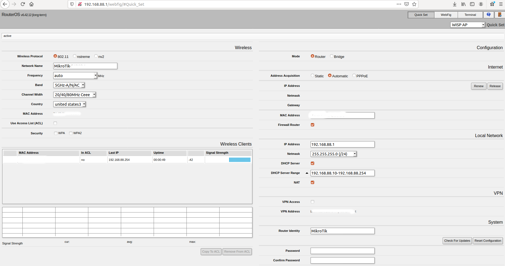Toggle the Firewall Router checkbox
The height and width of the screenshot is (266, 505).
pyautogui.click(x=313, y=125)
